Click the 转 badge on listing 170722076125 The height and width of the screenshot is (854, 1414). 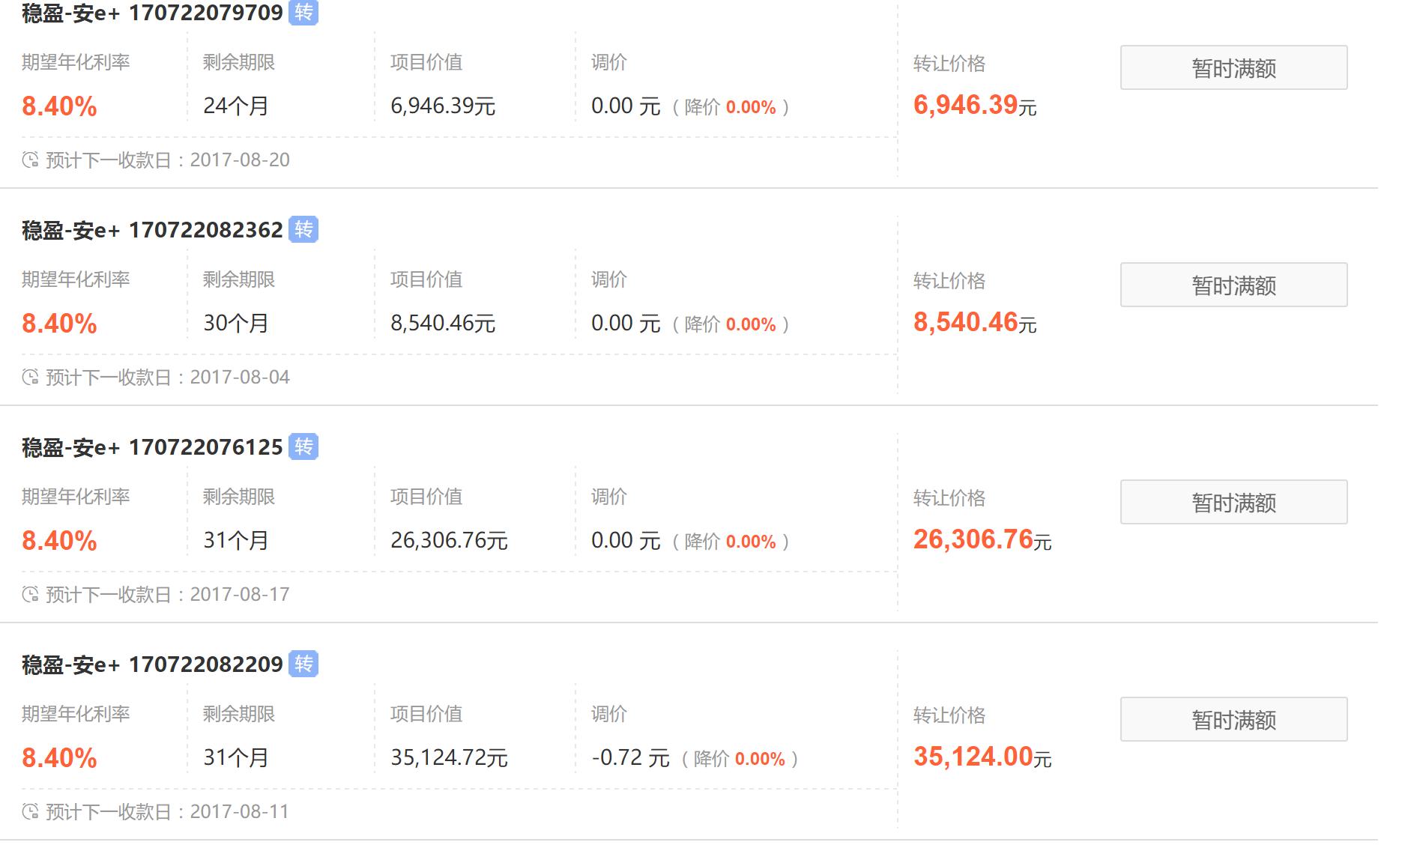click(305, 446)
